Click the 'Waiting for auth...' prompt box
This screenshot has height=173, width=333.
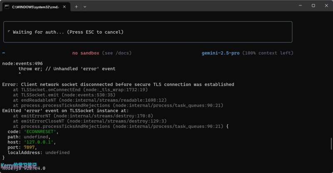click(x=148, y=32)
